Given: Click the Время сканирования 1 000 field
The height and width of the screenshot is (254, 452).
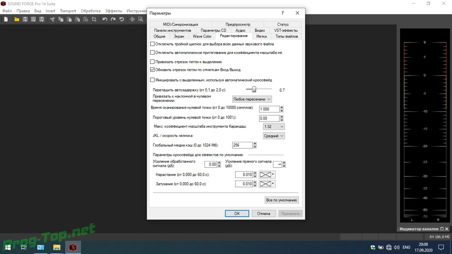Looking at the screenshot, I should pyautogui.click(x=269, y=109).
